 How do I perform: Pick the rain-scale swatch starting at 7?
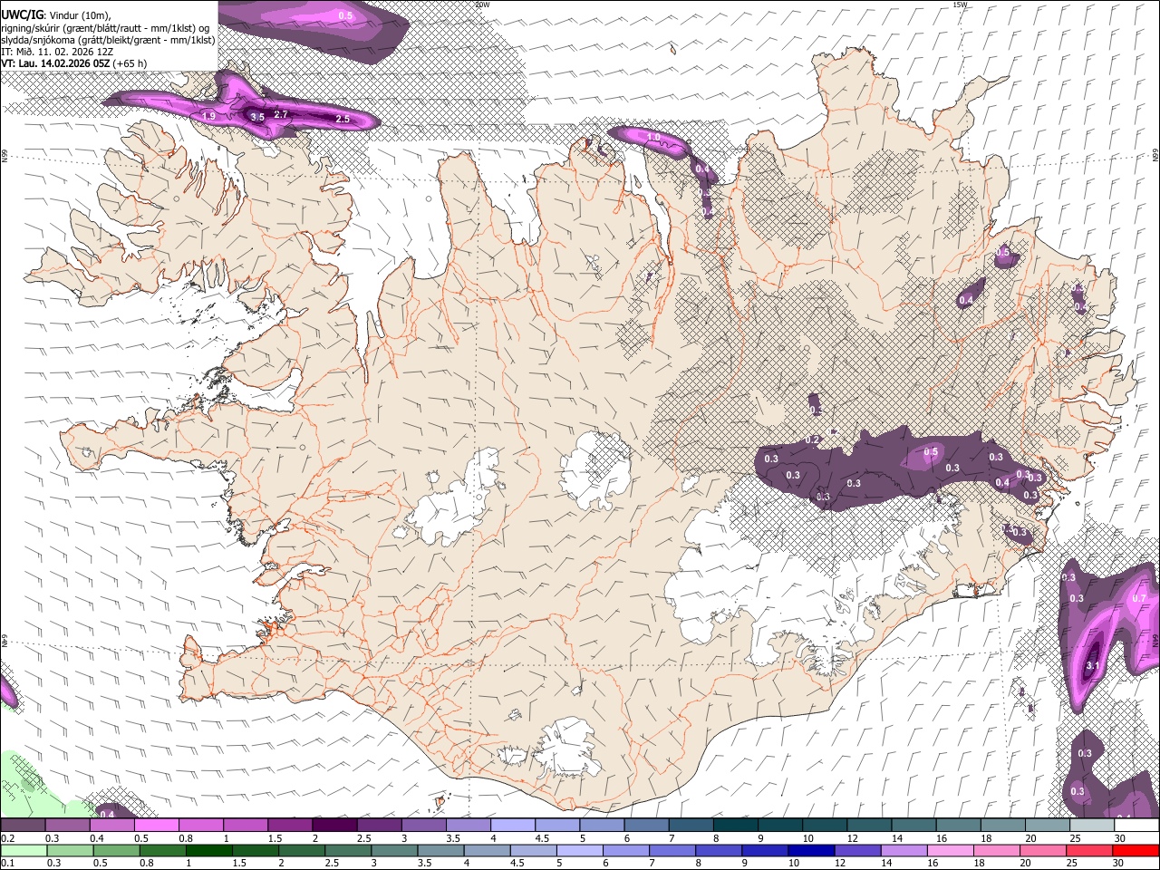[x=672, y=851]
